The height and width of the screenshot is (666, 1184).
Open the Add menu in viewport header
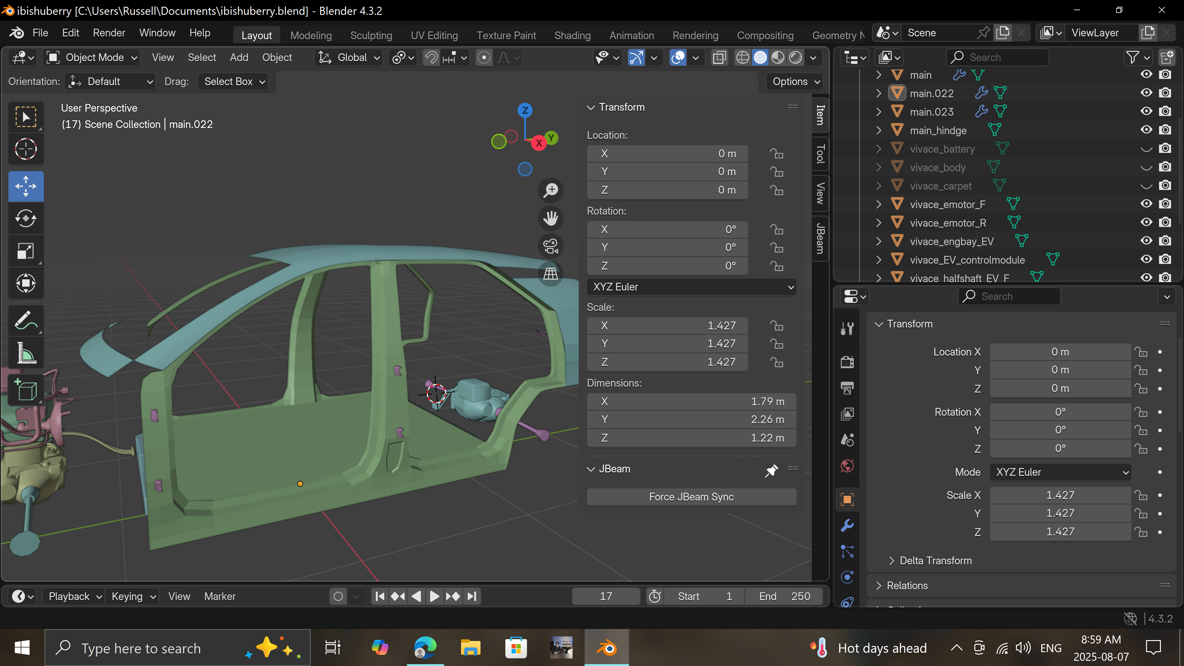click(239, 57)
